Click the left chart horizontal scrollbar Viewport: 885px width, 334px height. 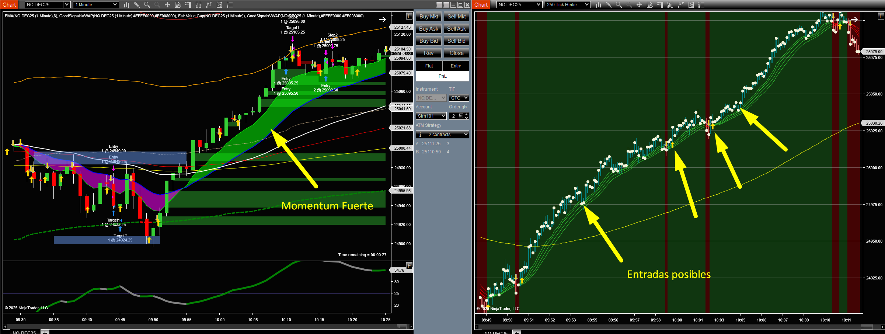(206, 327)
